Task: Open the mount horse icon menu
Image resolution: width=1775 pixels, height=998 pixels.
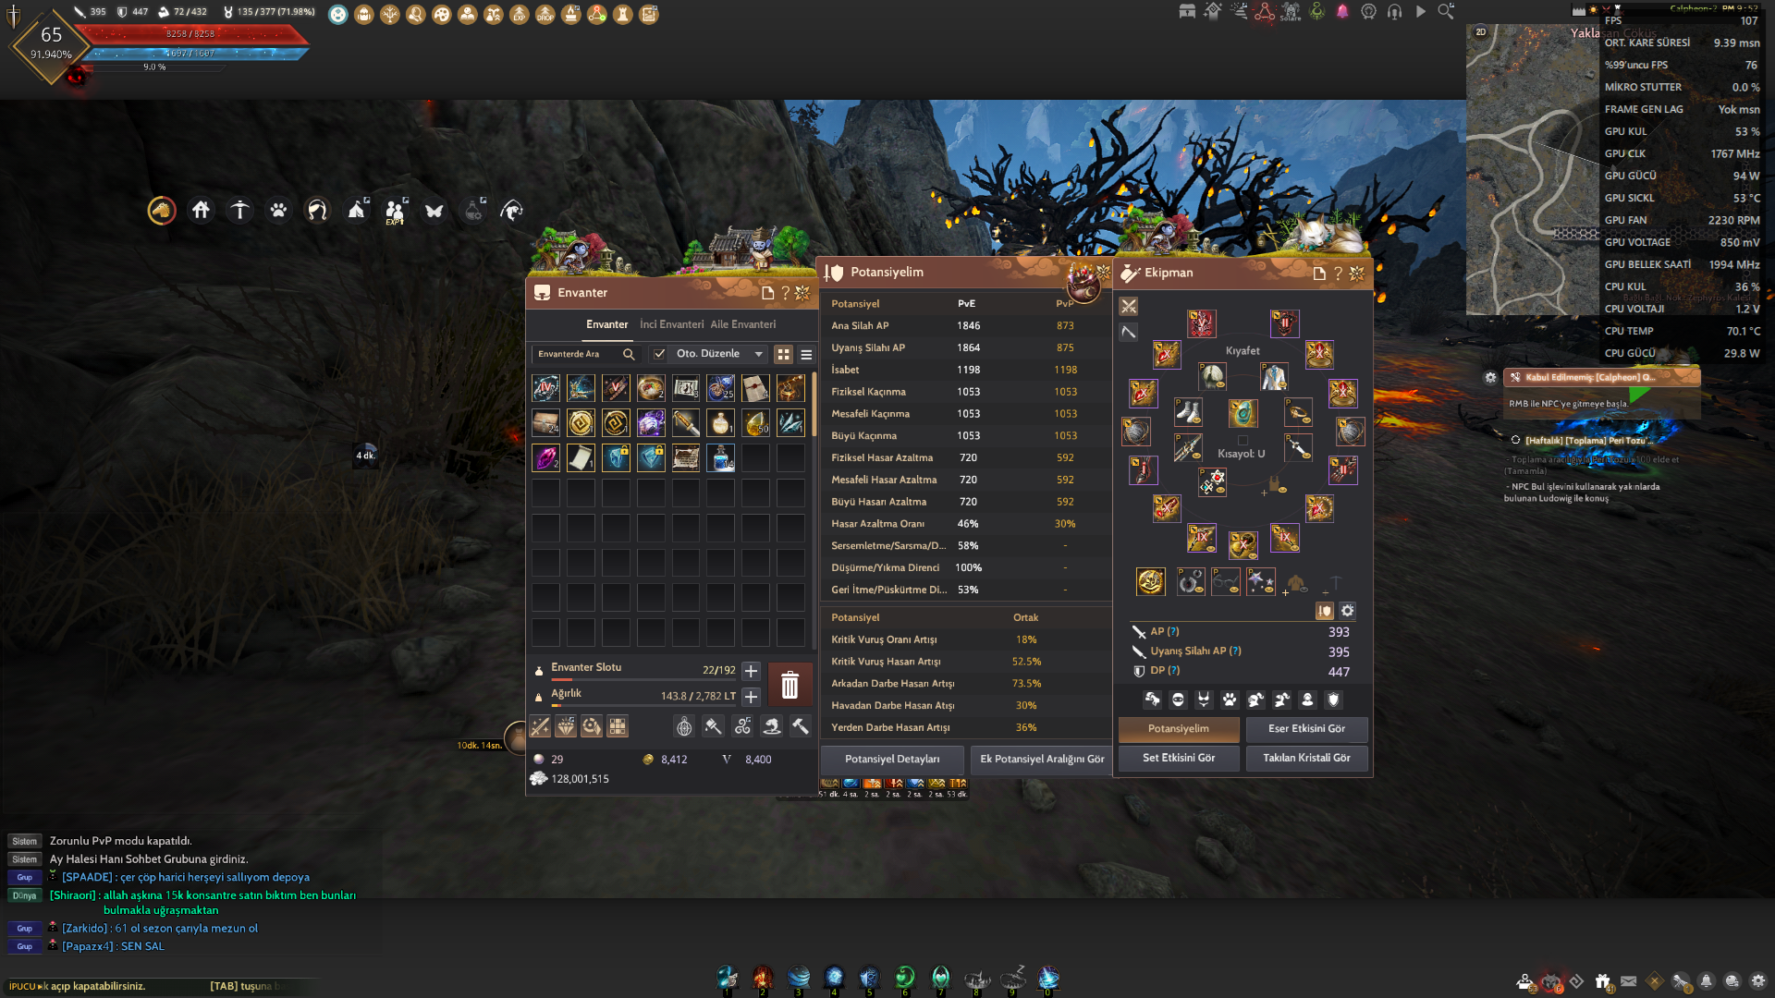Action: pyautogui.click(x=162, y=211)
